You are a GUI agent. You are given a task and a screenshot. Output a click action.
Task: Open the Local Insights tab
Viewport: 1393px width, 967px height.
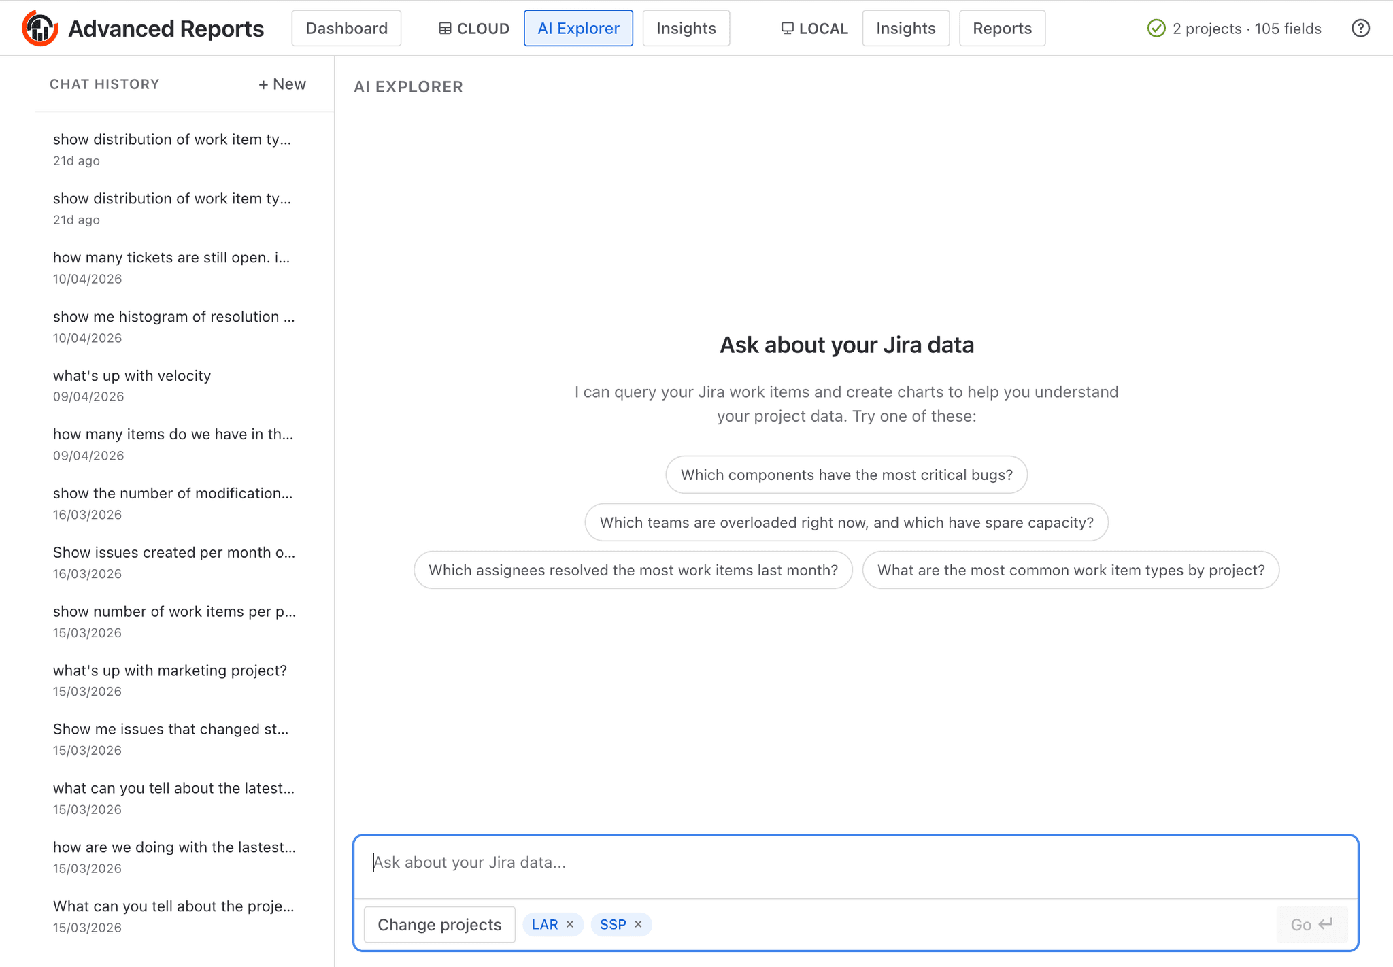(x=906, y=29)
